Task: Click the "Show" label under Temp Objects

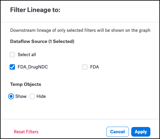Action: coord(21,96)
